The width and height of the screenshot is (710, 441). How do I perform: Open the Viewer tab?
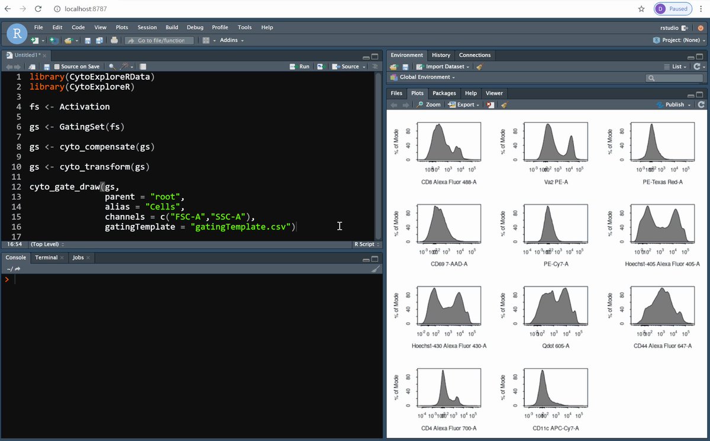point(494,93)
